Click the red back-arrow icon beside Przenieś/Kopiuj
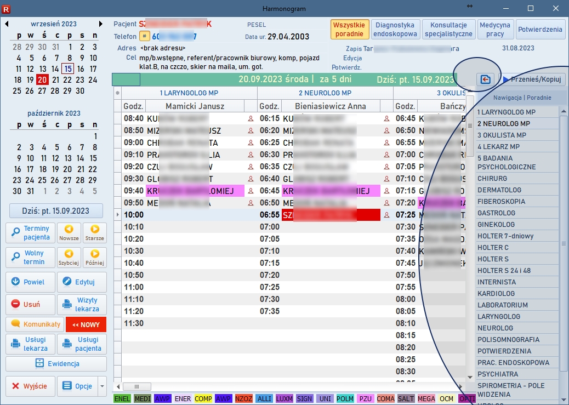The image size is (569, 405). pyautogui.click(x=485, y=79)
